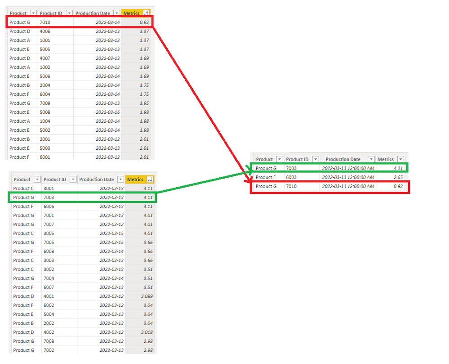Open Product ID filter dropdown in bottom-left table
Viewport: 449px width, 364px height.
click(x=73, y=180)
